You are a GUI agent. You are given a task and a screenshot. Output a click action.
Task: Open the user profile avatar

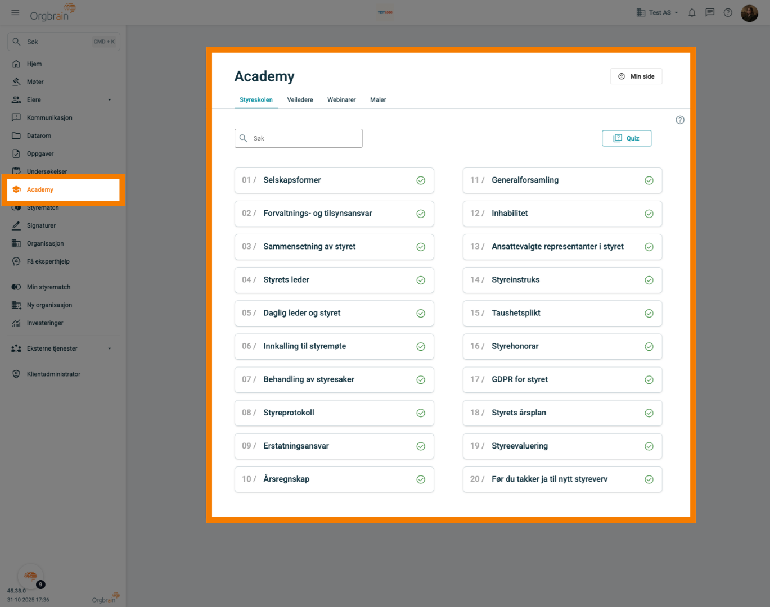(749, 13)
